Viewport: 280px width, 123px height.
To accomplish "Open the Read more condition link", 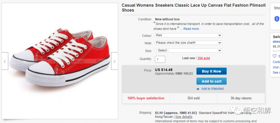I will pyautogui.click(x=191, y=29).
